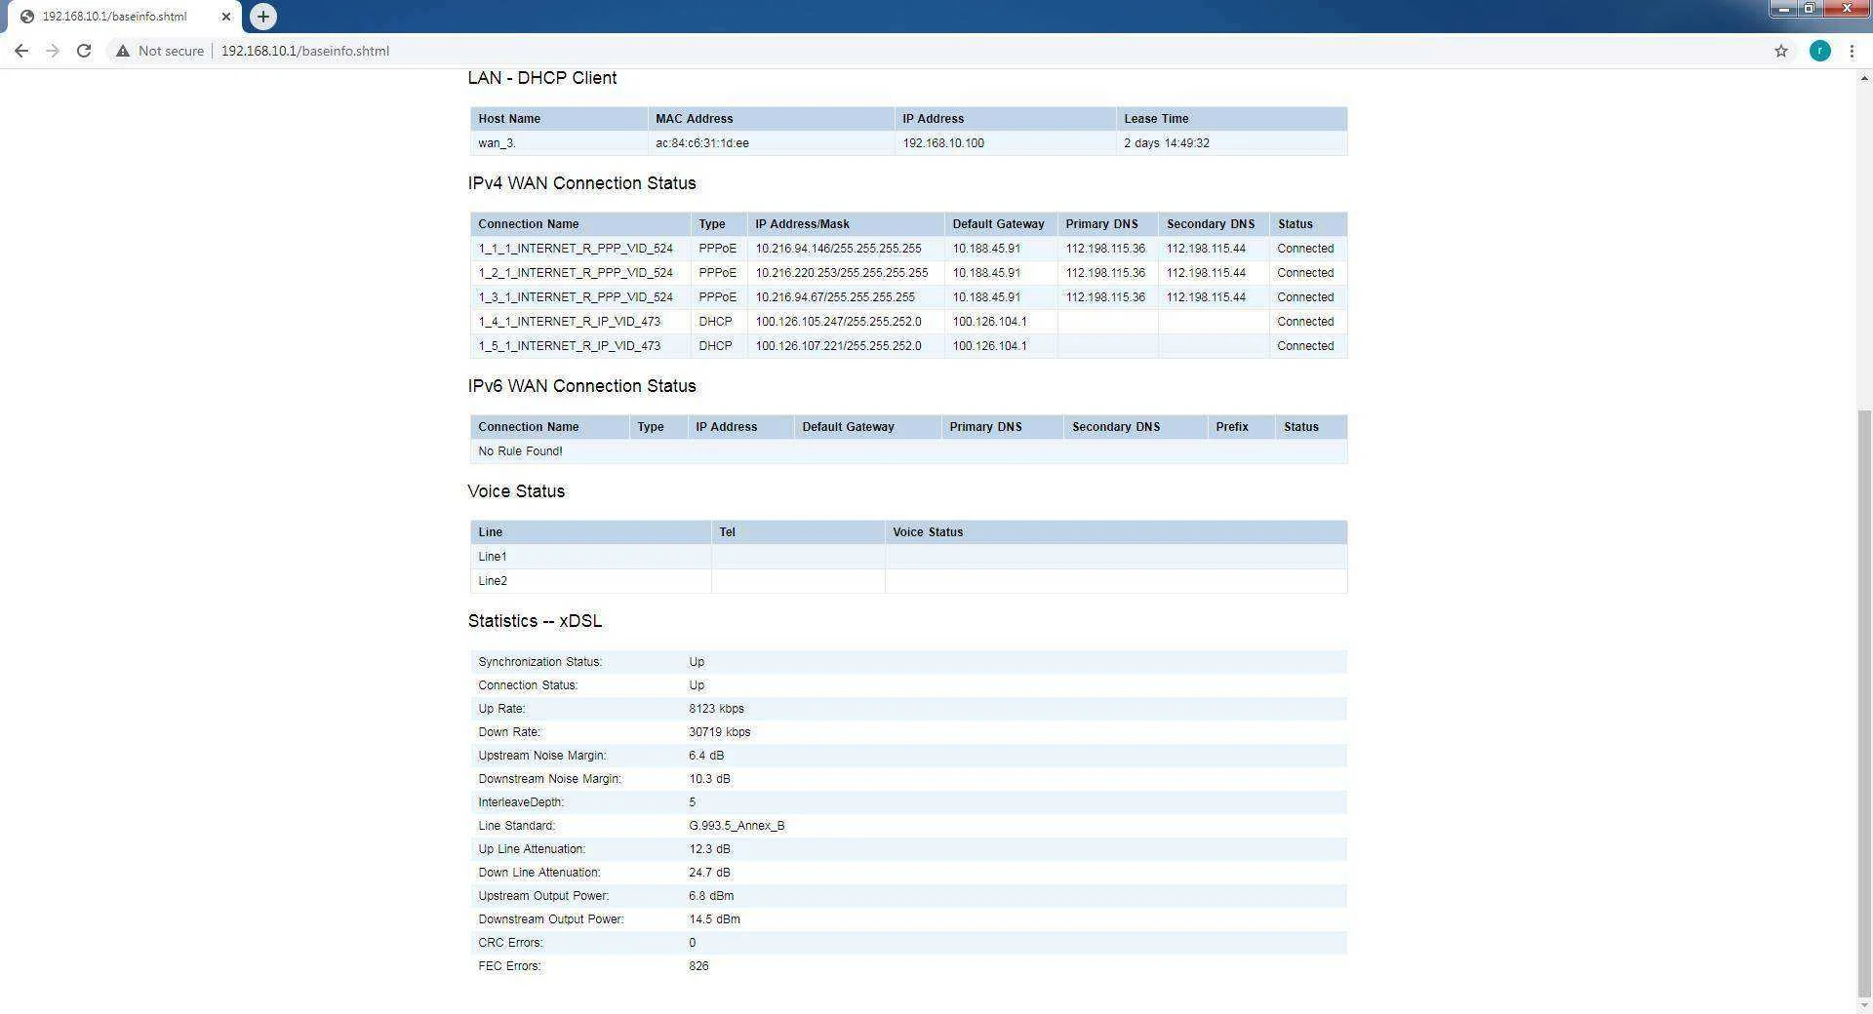The image size is (1873, 1014).
Task: Click the IPv4 WAN Connection Status heading
Action: (581, 183)
